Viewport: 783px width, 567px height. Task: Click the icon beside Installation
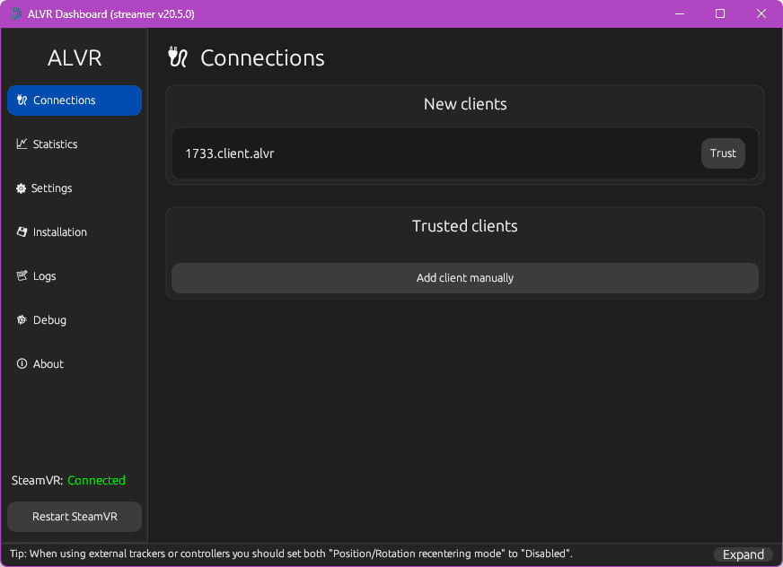point(22,232)
